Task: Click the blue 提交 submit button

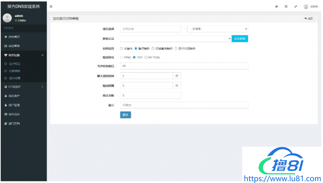Action: pos(126,115)
